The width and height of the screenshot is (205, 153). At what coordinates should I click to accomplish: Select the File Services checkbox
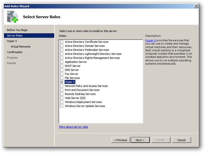point(61,78)
